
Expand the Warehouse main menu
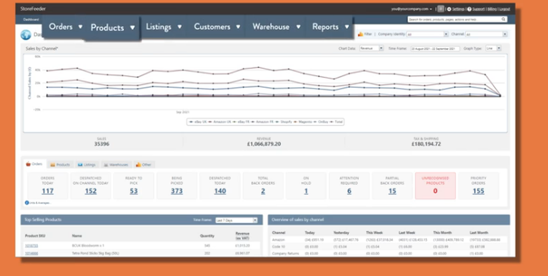[276, 26]
